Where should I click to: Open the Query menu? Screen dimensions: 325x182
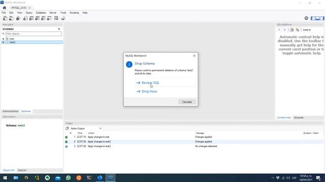pyautogui.click(x=29, y=13)
